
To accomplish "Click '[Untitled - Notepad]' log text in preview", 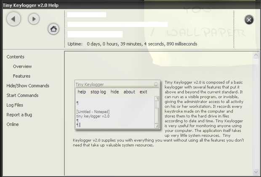I will 93,112.
